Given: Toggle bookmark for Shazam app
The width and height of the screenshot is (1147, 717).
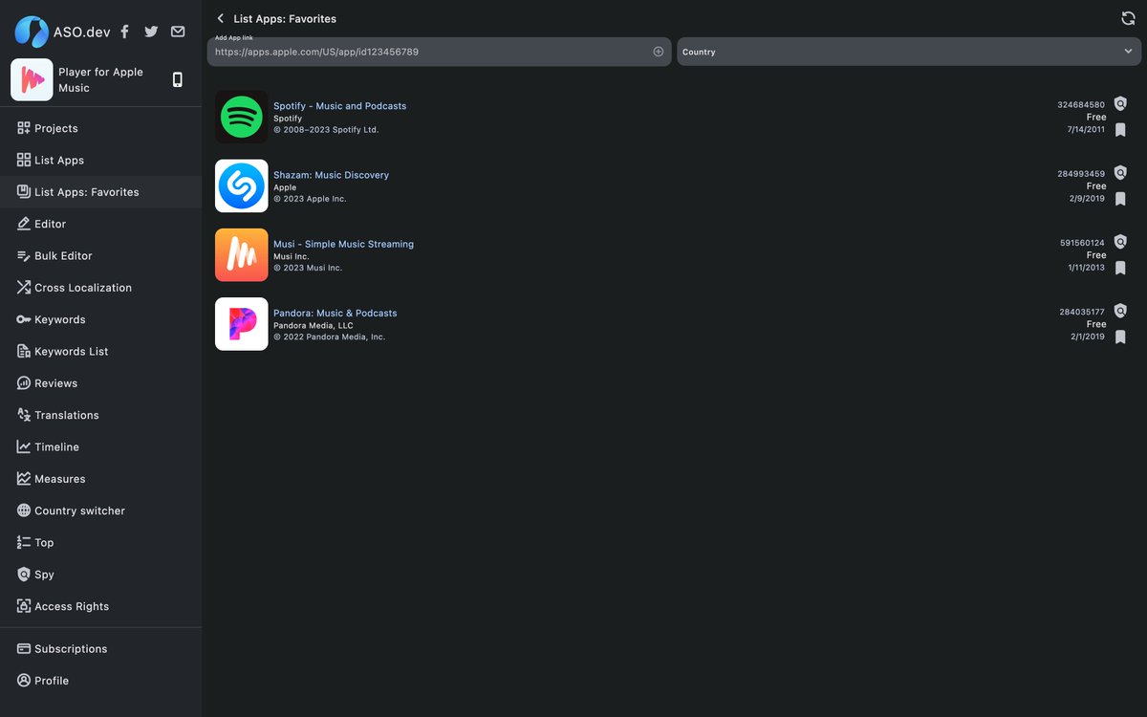Looking at the screenshot, I should (x=1120, y=199).
